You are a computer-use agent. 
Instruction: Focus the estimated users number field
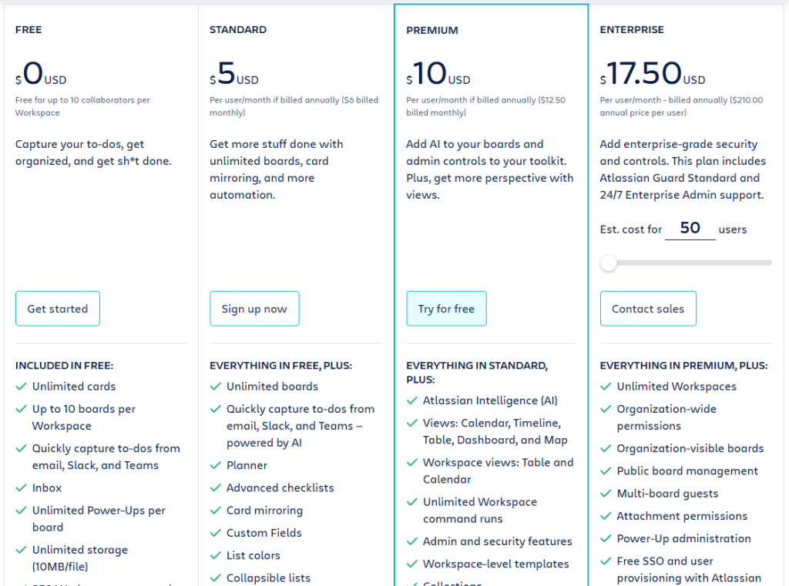click(x=690, y=228)
